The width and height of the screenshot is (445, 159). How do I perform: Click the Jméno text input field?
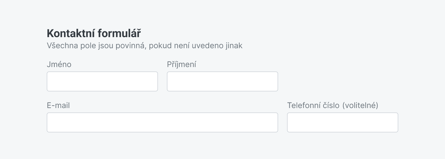coord(102,81)
